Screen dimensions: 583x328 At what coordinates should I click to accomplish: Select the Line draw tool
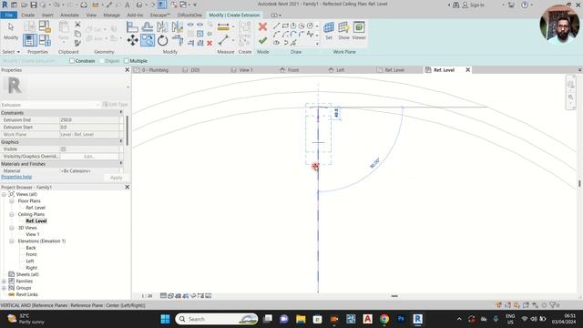tap(276, 26)
